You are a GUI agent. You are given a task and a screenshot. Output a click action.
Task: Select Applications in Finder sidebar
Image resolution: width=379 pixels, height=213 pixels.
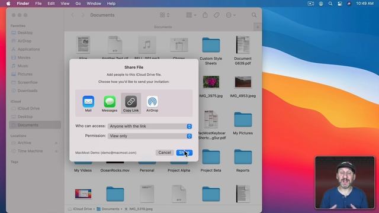(28, 49)
